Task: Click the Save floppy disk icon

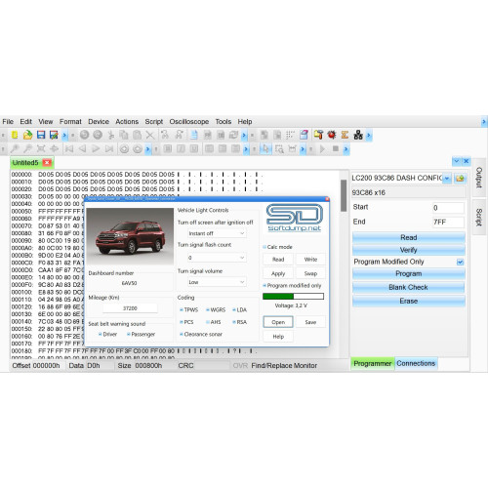Action: [x=41, y=135]
